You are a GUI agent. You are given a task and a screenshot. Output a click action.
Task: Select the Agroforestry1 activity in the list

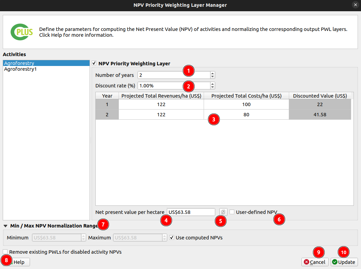(46, 69)
